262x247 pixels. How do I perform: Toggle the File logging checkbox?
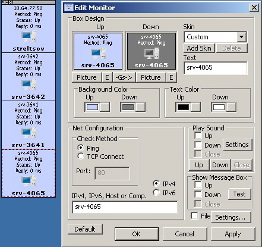click(x=194, y=215)
